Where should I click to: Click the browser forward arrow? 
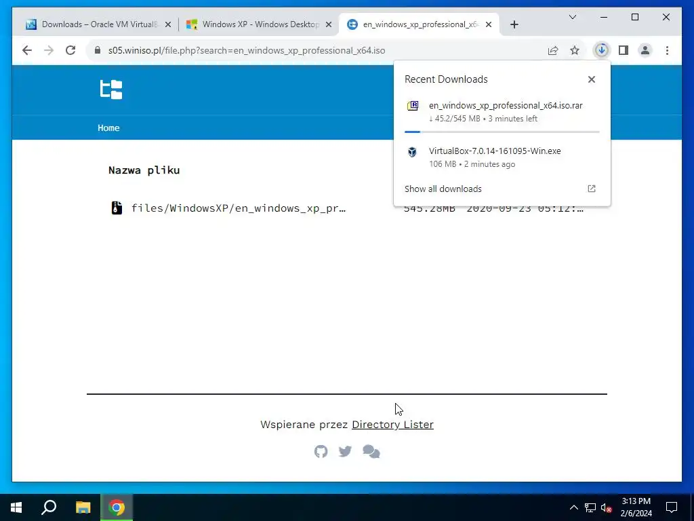pos(49,50)
